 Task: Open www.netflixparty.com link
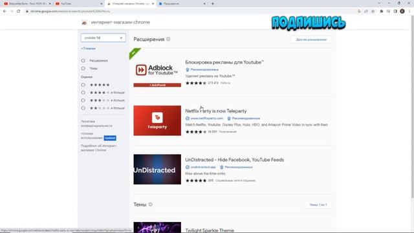pos(207,118)
